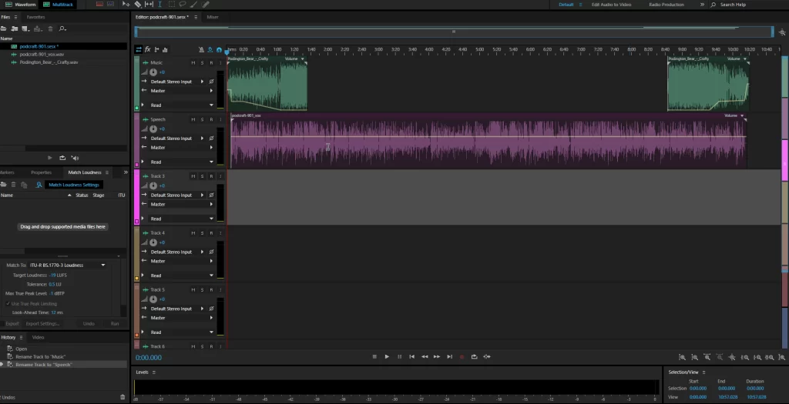Open file icon in Files panel
The image size is (789, 404).
tap(4, 28)
